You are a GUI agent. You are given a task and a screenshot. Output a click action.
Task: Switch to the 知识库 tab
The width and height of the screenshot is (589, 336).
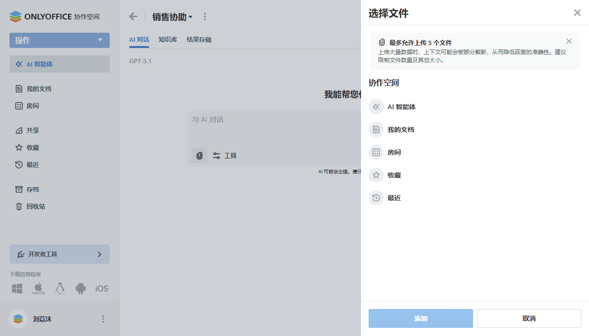(x=168, y=40)
